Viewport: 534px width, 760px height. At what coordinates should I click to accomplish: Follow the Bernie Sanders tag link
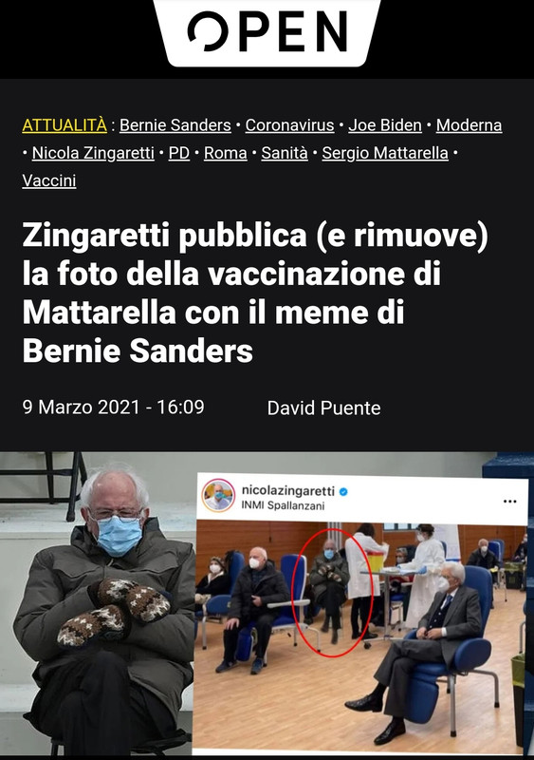(175, 125)
